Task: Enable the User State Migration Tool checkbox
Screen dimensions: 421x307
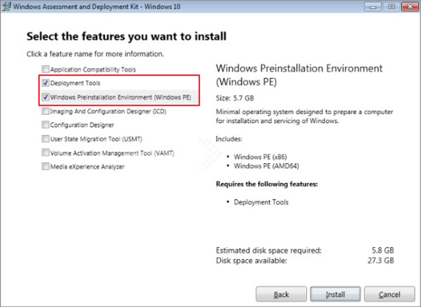Action: pos(46,139)
